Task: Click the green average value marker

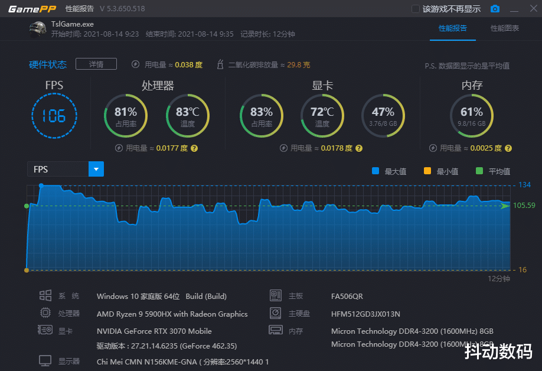Action: (27, 206)
